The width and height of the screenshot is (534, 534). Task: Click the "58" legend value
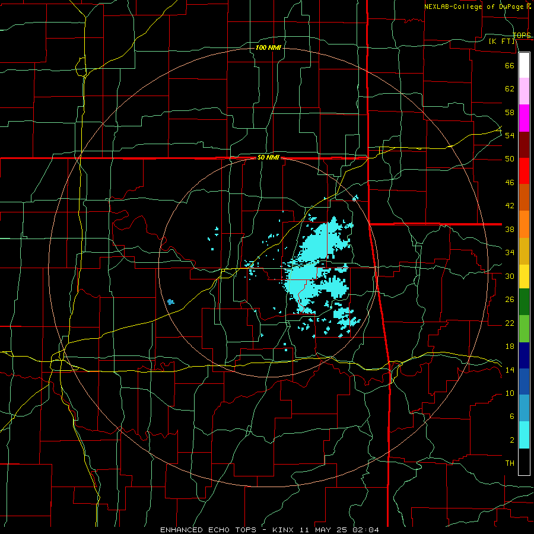[510, 112]
